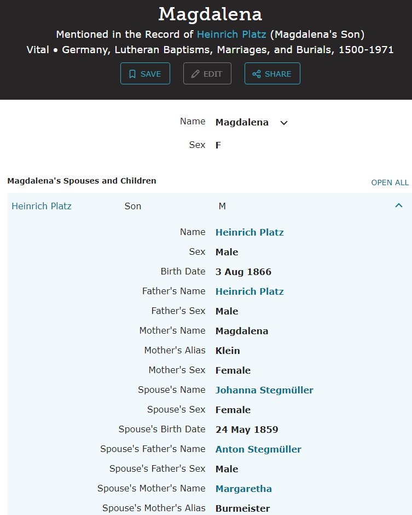This screenshot has width=412, height=515.
Task: Click the pencil icon on Edit button
Action: click(195, 74)
